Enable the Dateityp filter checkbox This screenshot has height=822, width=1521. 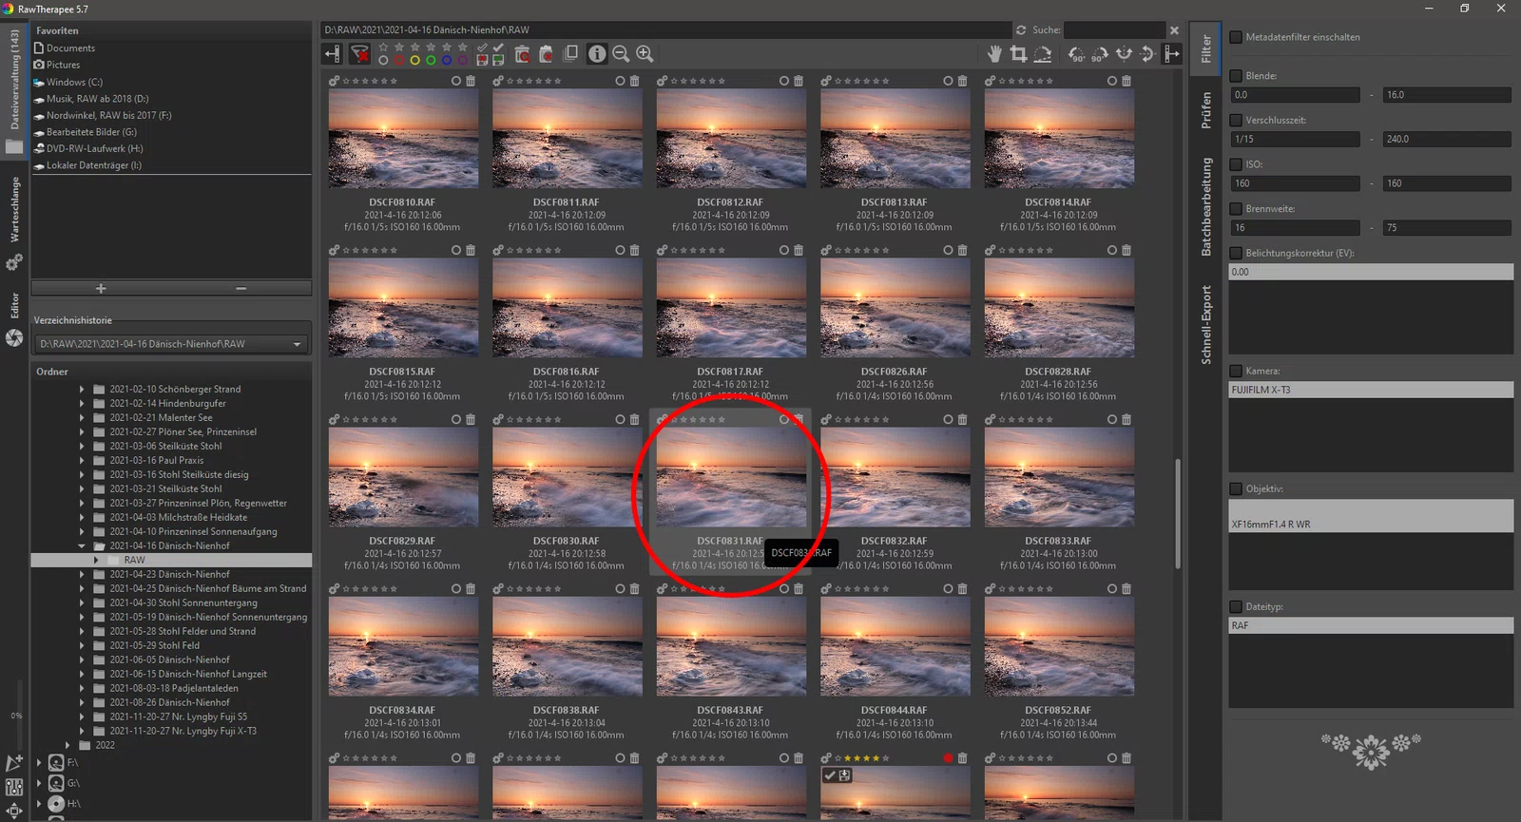pyautogui.click(x=1236, y=606)
